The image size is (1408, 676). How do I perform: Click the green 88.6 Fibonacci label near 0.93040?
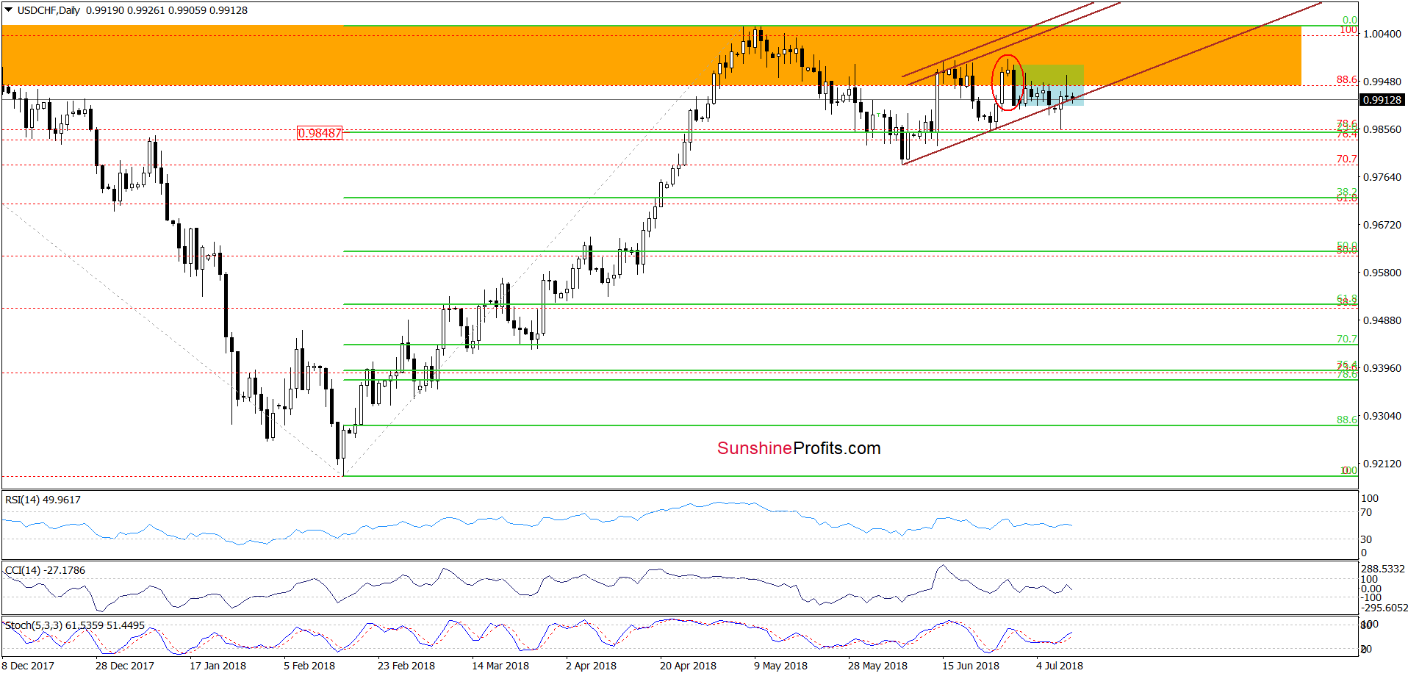tap(1347, 420)
